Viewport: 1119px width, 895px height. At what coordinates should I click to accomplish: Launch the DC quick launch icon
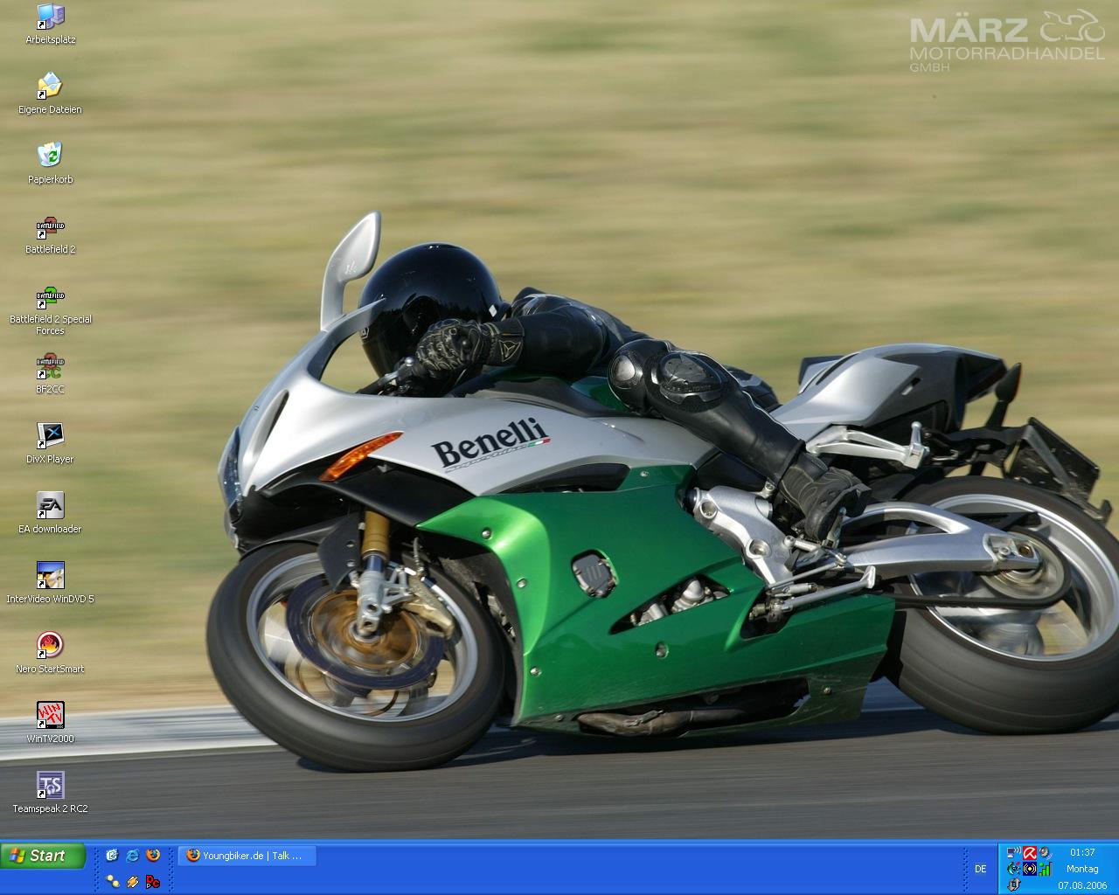(x=154, y=881)
